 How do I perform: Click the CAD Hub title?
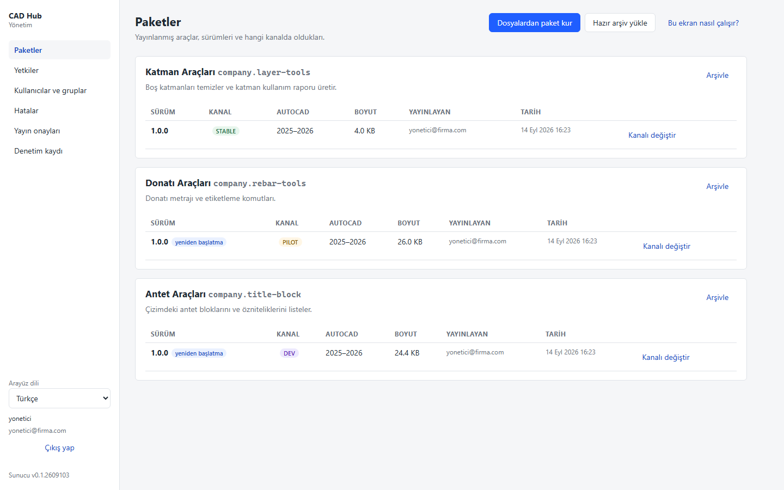pyautogui.click(x=25, y=16)
